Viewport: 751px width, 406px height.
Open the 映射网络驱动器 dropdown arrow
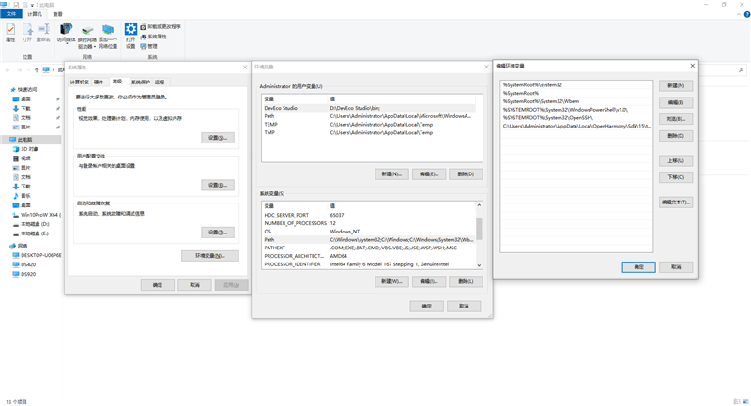pos(95,47)
